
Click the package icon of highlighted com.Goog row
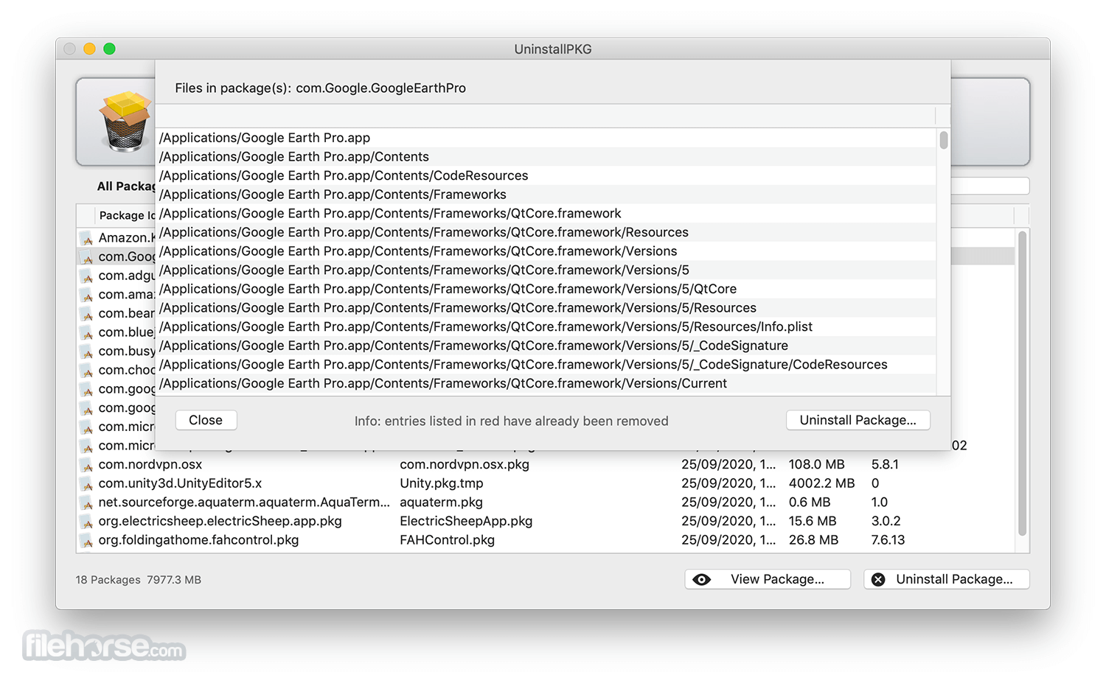tap(87, 257)
